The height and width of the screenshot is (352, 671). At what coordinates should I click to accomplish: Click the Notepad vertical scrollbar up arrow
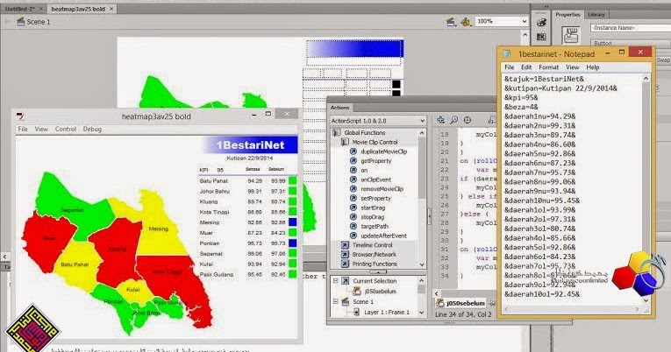(x=646, y=79)
